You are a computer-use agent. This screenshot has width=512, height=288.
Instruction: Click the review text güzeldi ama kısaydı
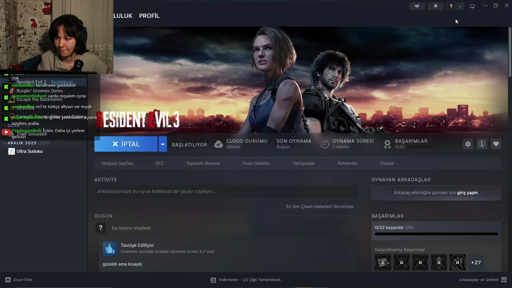[122, 264]
